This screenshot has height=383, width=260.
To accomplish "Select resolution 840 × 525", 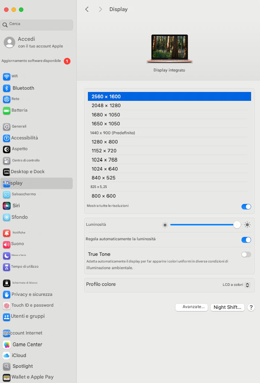I will [x=170, y=178].
